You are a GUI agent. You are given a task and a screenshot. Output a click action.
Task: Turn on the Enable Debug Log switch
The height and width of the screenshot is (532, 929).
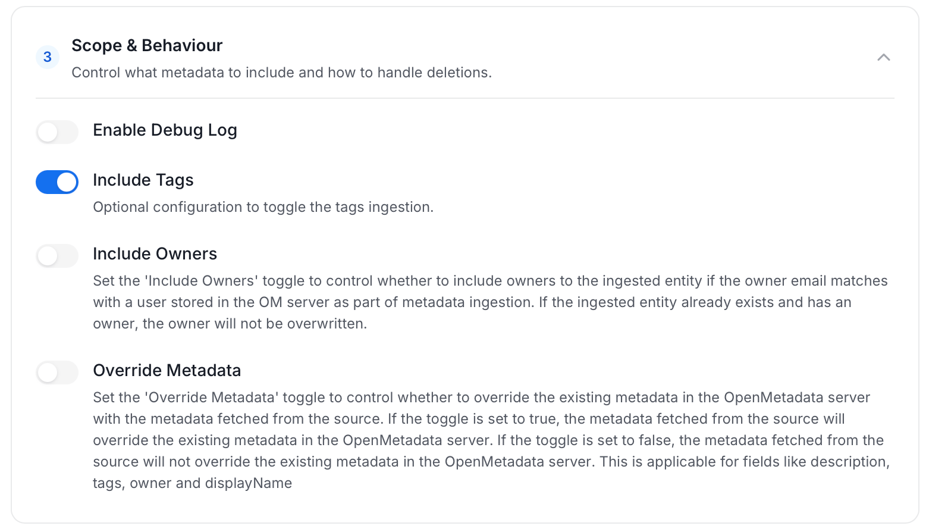[57, 132]
